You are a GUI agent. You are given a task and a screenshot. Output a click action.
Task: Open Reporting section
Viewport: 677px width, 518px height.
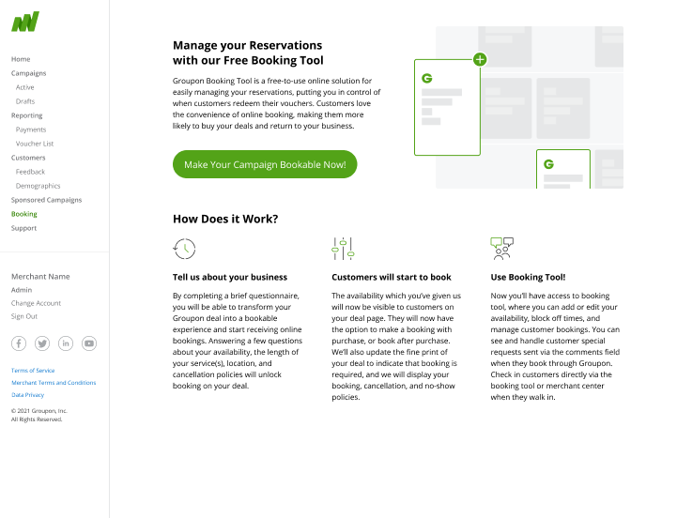(x=27, y=115)
